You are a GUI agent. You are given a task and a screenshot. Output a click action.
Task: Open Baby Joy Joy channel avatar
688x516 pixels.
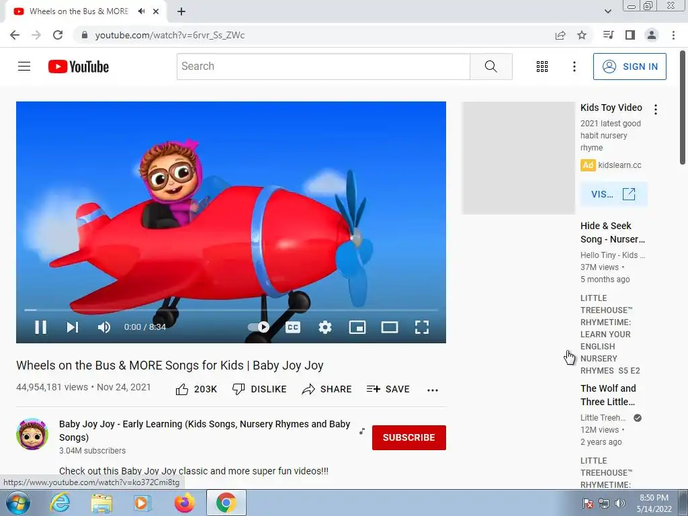pyautogui.click(x=32, y=434)
